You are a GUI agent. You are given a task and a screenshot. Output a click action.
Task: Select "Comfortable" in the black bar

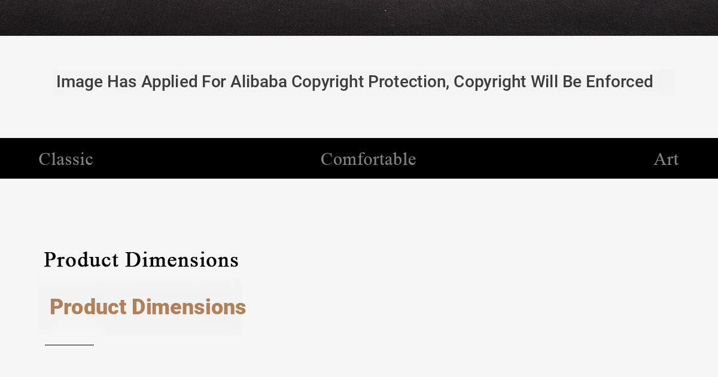point(368,159)
